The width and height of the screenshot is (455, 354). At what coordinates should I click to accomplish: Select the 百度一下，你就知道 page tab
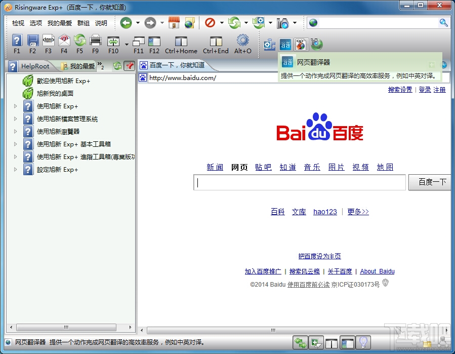point(173,65)
